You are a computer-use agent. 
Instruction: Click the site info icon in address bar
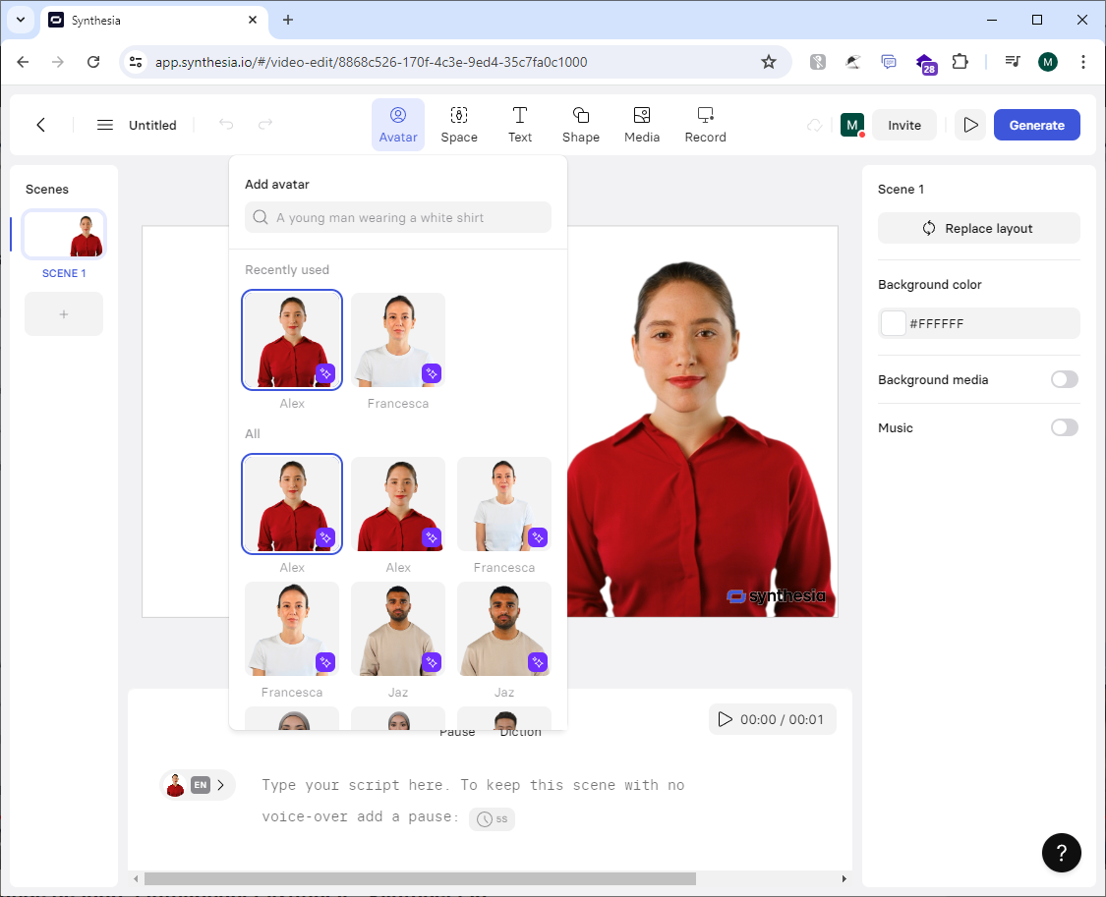pyautogui.click(x=136, y=62)
